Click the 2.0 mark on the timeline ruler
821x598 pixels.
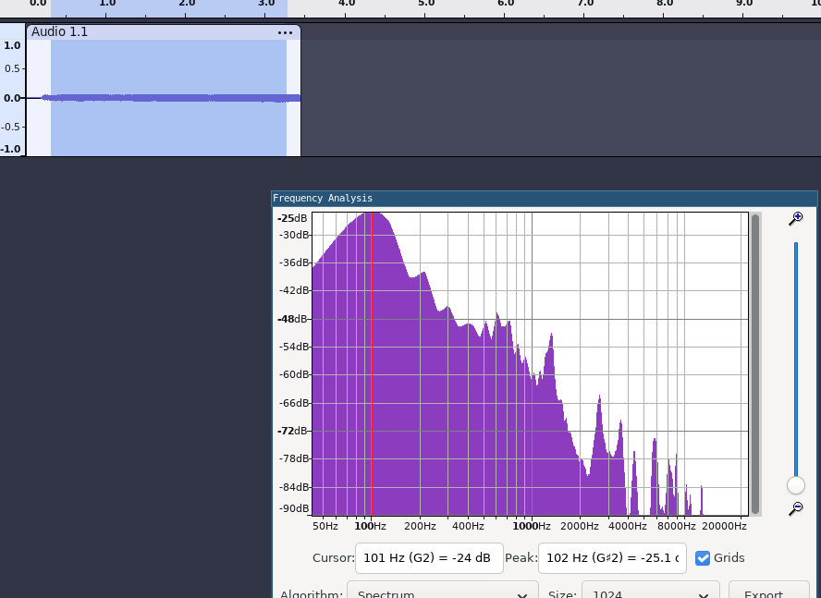187,3
